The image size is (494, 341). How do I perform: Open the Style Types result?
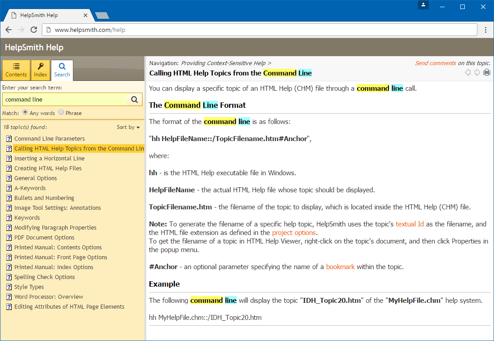pyautogui.click(x=29, y=287)
